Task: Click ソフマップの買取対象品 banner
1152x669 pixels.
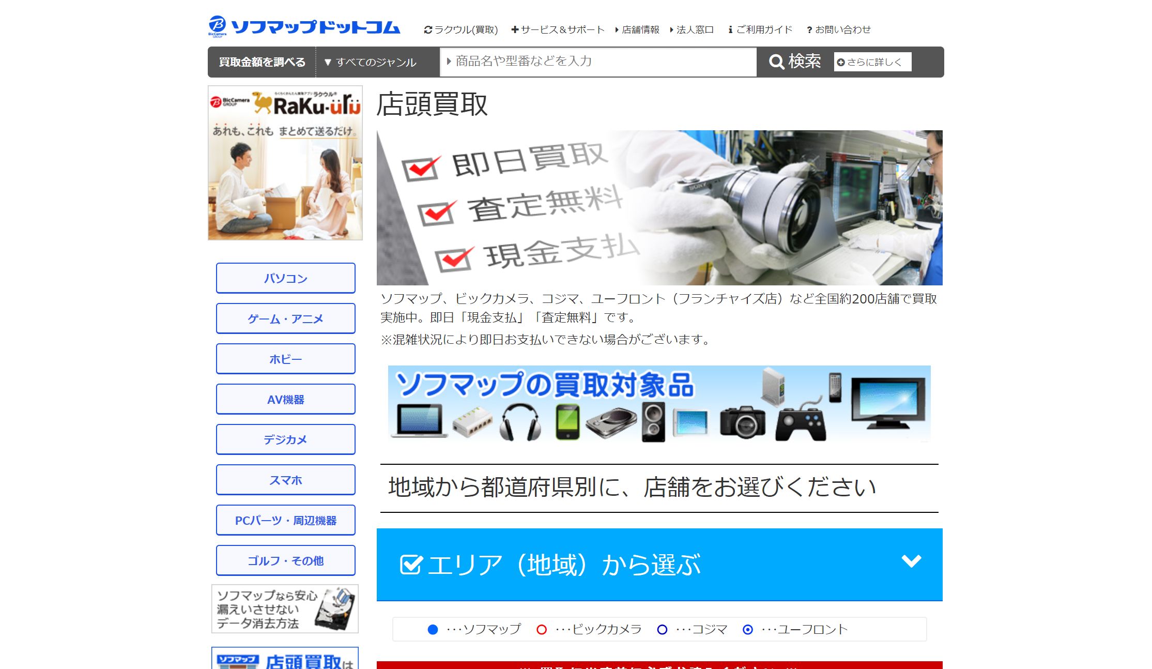Action: click(659, 404)
